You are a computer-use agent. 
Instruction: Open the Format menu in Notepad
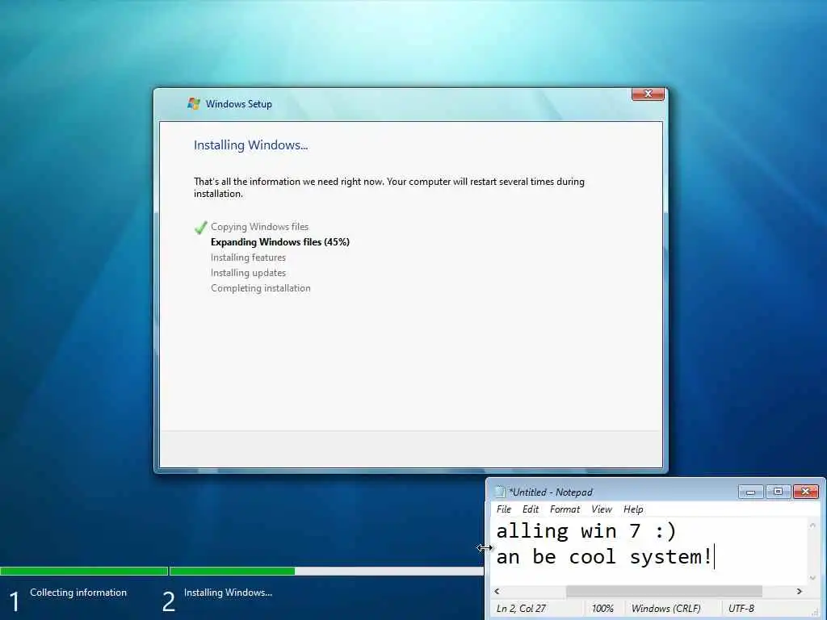click(x=565, y=509)
